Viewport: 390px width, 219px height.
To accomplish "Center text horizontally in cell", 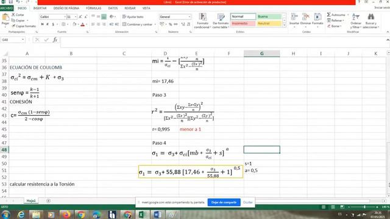I will pyautogui.click(x=99, y=24).
